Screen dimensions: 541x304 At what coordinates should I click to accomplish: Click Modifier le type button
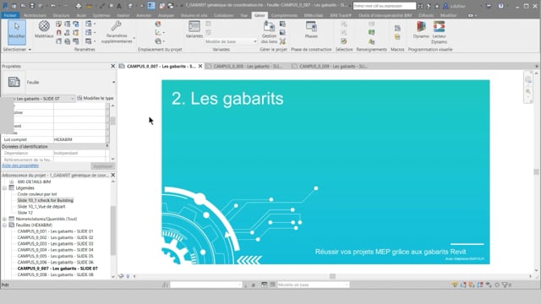point(96,99)
